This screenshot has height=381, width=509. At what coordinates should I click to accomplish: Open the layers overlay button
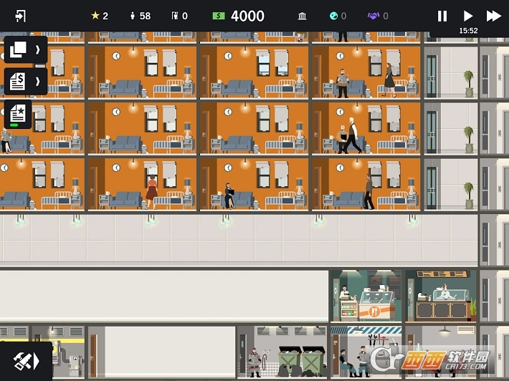pos(19,50)
